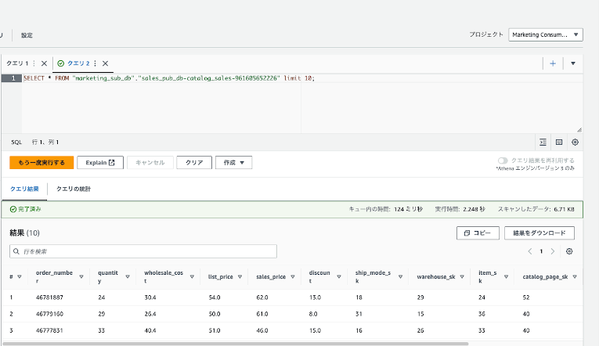Go to previous results page arrow
The height and width of the screenshot is (346, 599).
tap(530, 251)
